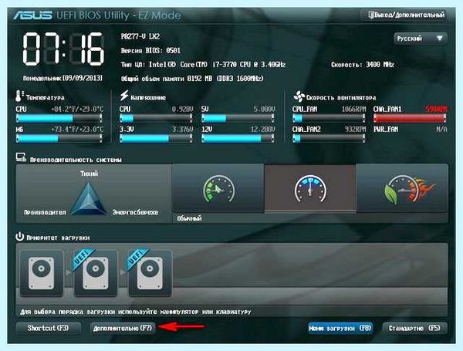Click the fan speed icon
The width and height of the screenshot is (463, 351).
coord(299,96)
